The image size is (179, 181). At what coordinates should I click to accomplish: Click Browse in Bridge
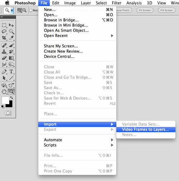click(77, 20)
